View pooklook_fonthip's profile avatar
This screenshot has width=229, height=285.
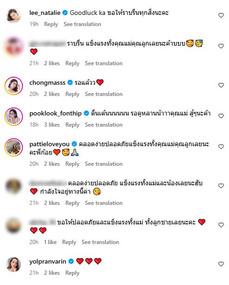point(13,116)
